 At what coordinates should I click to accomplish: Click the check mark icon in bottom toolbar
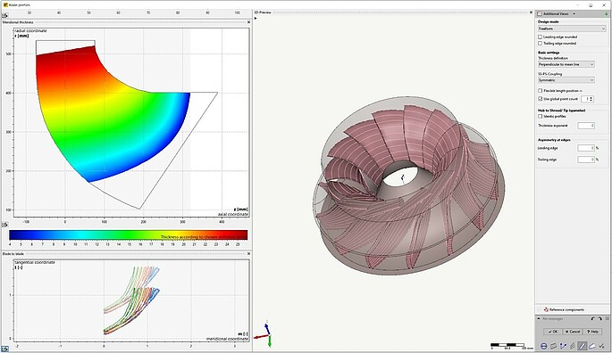pos(601,346)
